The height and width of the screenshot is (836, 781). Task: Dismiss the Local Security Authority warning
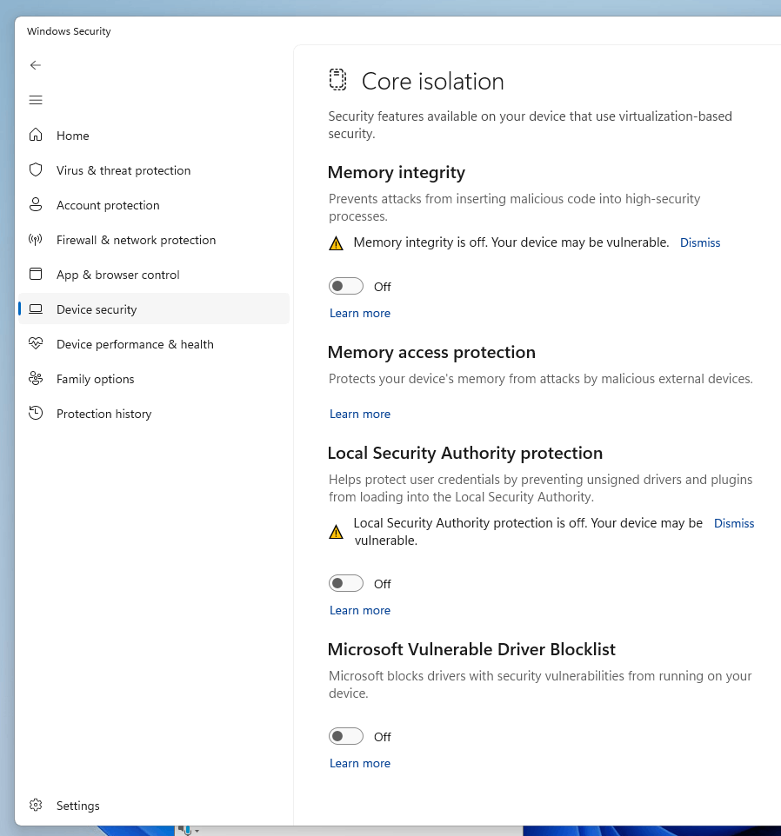pyautogui.click(x=734, y=523)
